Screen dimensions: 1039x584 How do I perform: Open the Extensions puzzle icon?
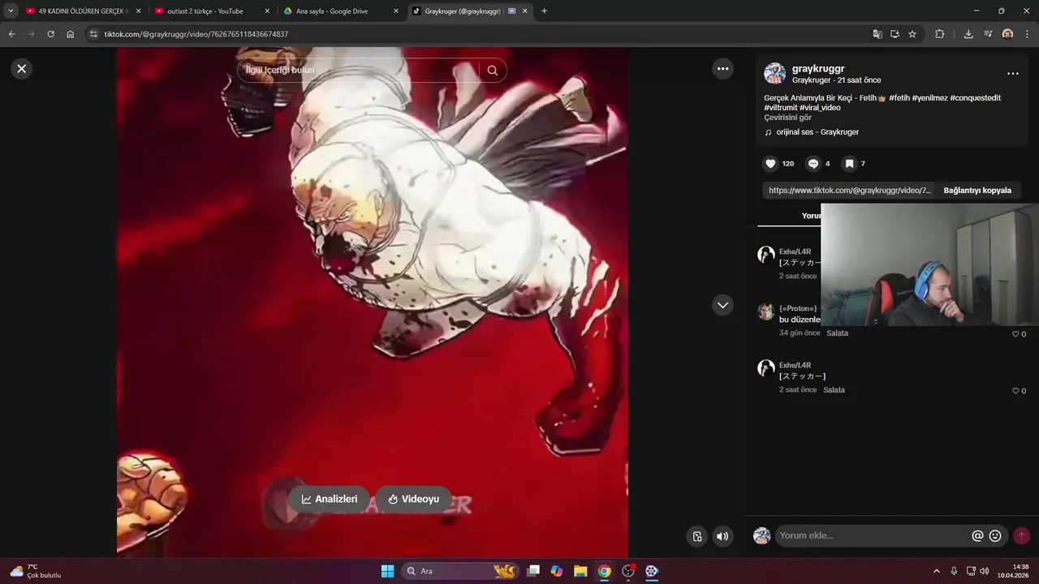tap(939, 34)
